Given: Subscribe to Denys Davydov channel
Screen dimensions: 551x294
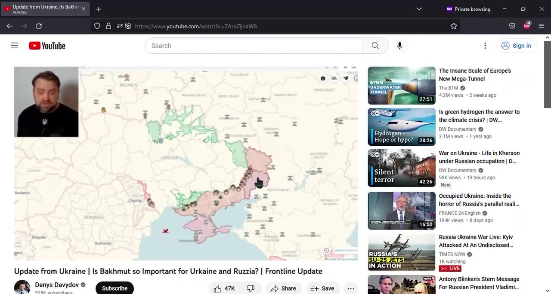Looking at the screenshot, I should click(x=115, y=288).
